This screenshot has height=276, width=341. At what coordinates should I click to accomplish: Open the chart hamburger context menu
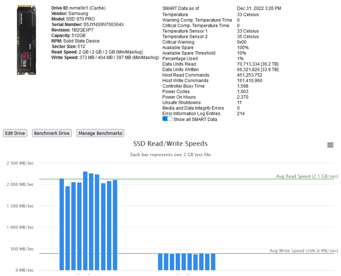[330, 145]
